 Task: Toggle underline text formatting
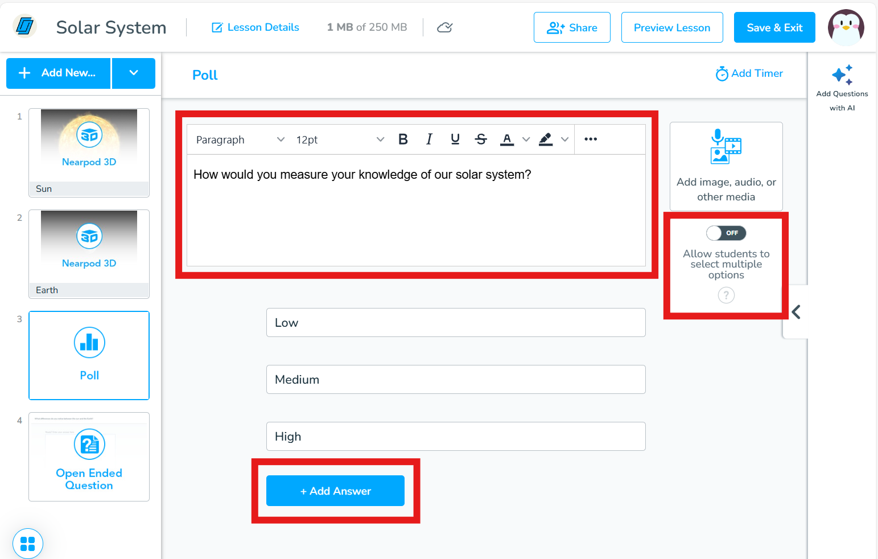point(455,139)
